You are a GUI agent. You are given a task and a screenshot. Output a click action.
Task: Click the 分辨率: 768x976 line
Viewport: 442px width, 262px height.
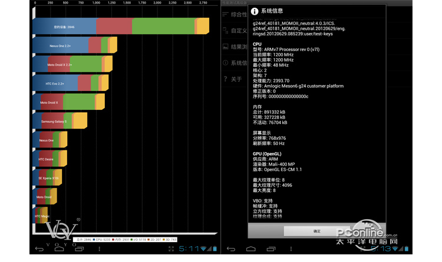coord(269,138)
